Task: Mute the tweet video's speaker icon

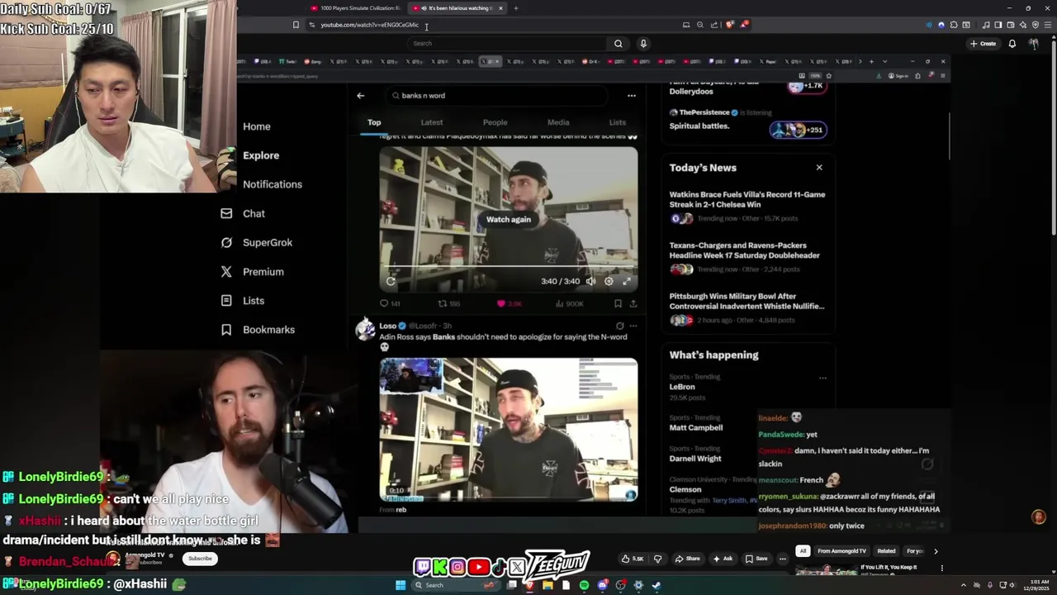Action: click(590, 281)
